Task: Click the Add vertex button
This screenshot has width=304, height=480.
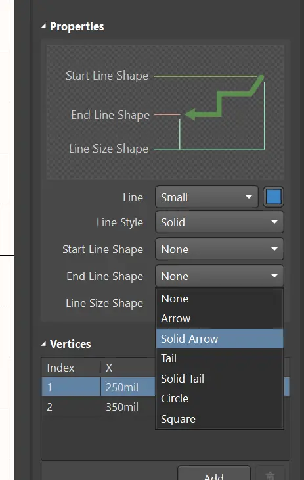Action: pyautogui.click(x=214, y=473)
